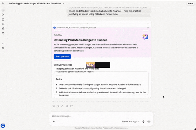Viewport: 196px width, 130px height.
Task: Give the response a thumbs up
Action: click(x=62, y=106)
